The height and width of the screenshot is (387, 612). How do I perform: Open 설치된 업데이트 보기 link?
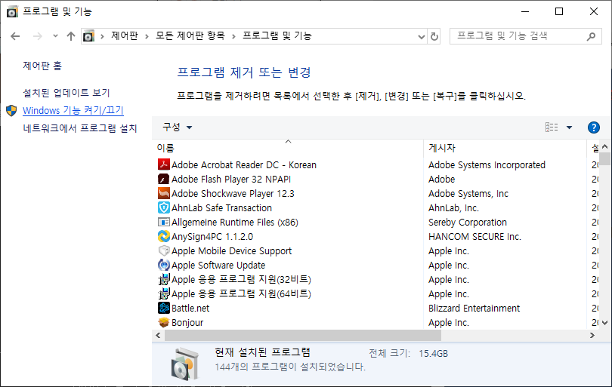click(66, 93)
